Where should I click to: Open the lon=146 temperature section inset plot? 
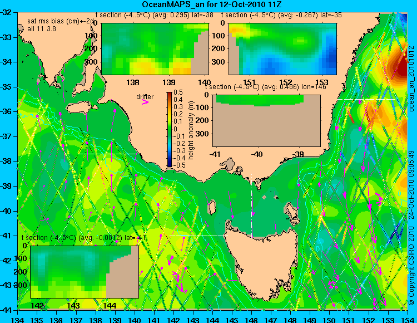coord(266,121)
